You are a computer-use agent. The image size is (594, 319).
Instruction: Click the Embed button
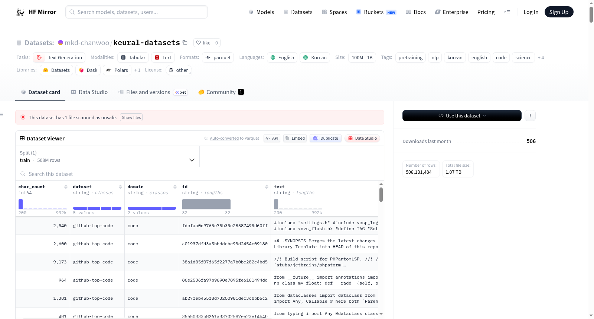tap(295, 138)
